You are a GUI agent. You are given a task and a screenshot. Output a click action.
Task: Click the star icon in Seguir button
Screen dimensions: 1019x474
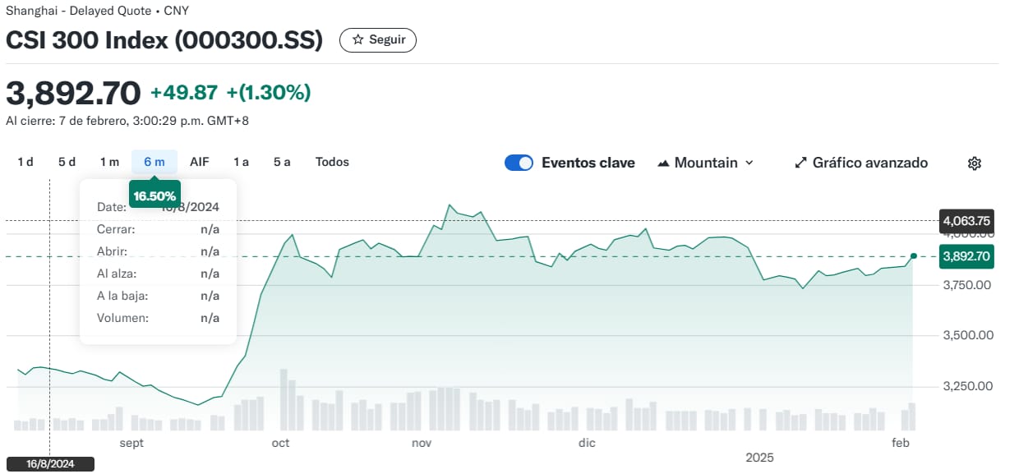pyautogui.click(x=357, y=39)
